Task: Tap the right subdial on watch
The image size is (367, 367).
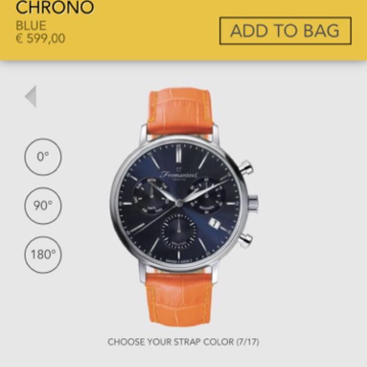Action: (x=207, y=196)
